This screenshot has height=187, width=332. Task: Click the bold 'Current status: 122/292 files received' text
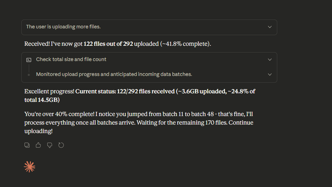pyautogui.click(x=124, y=91)
